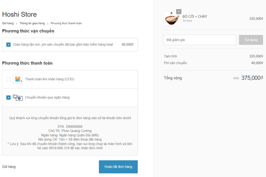Focus the Mã giảm giá input field

click(x=200, y=40)
